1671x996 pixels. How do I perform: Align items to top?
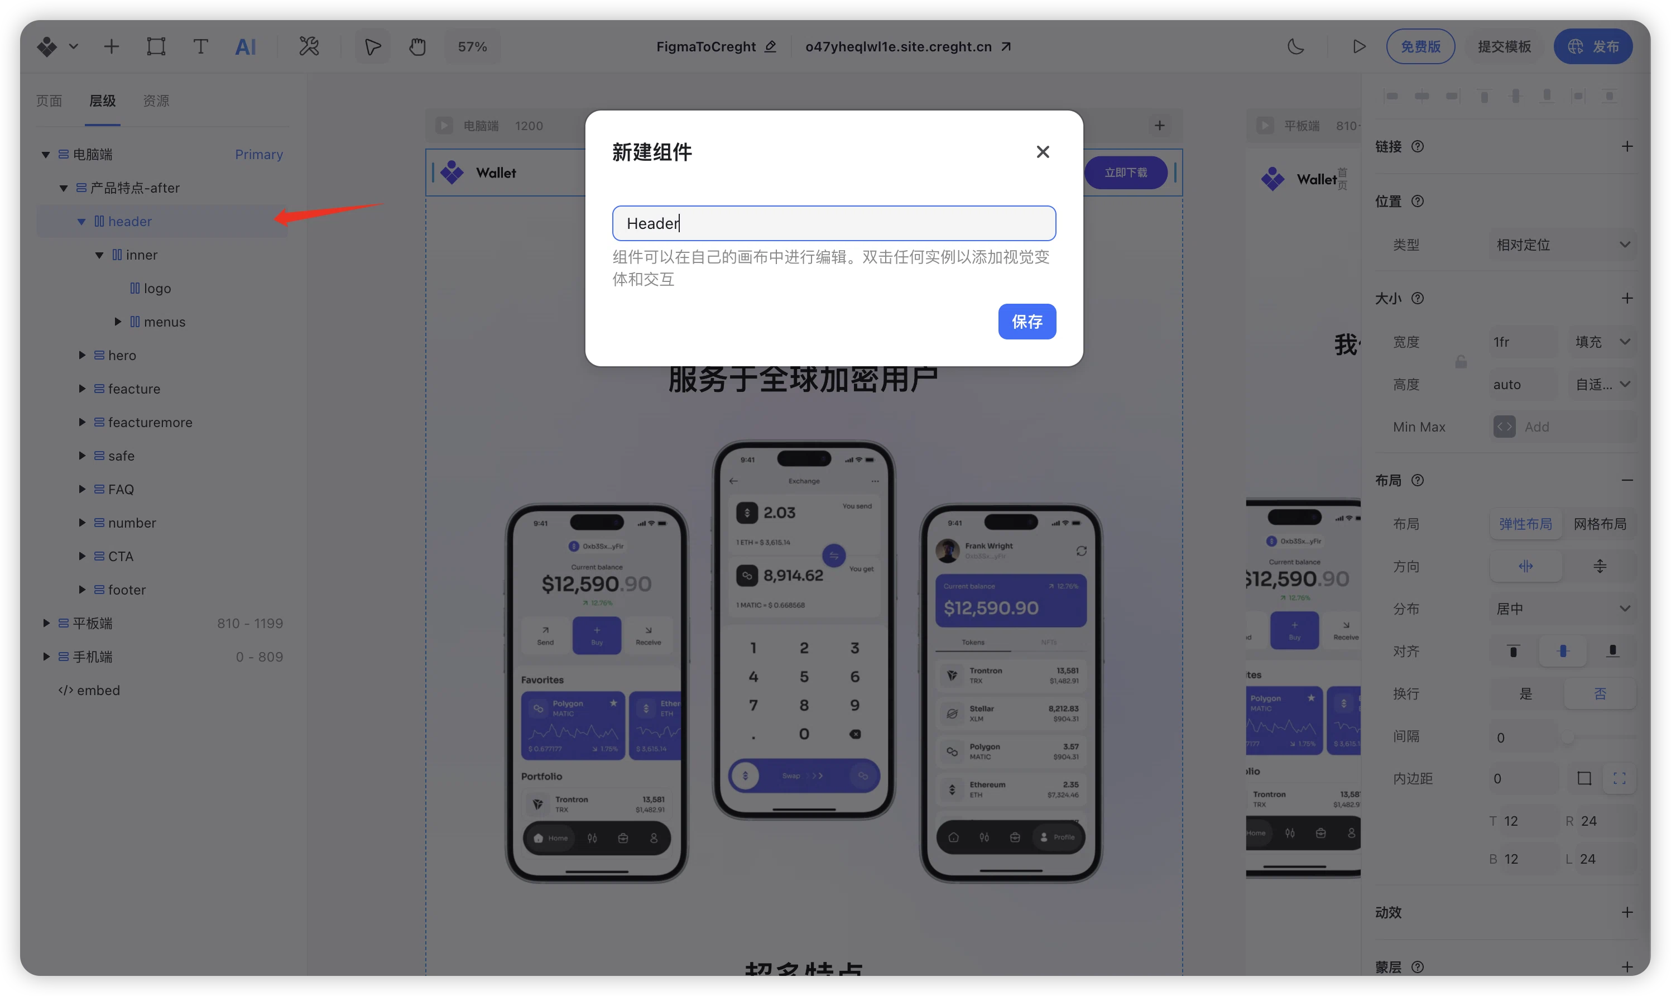(x=1514, y=651)
